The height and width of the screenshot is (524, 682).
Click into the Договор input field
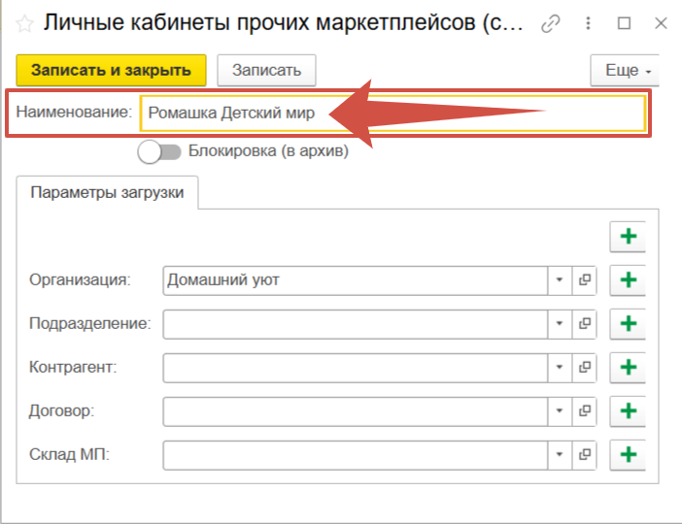(x=355, y=411)
